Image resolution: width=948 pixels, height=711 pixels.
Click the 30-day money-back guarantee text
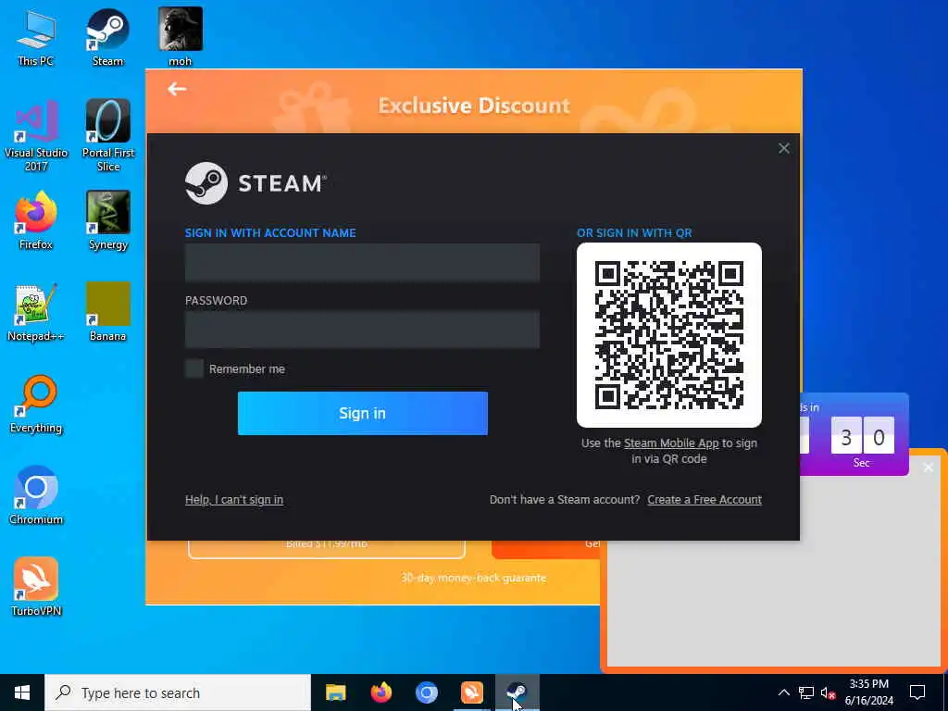(473, 578)
